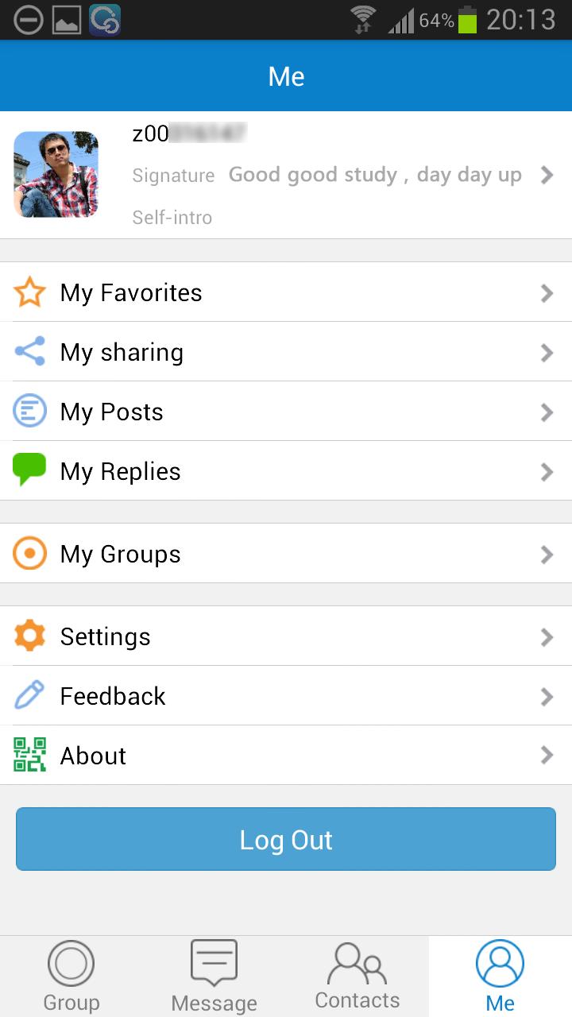
Task: Switch to the Group tab
Action: (x=71, y=976)
